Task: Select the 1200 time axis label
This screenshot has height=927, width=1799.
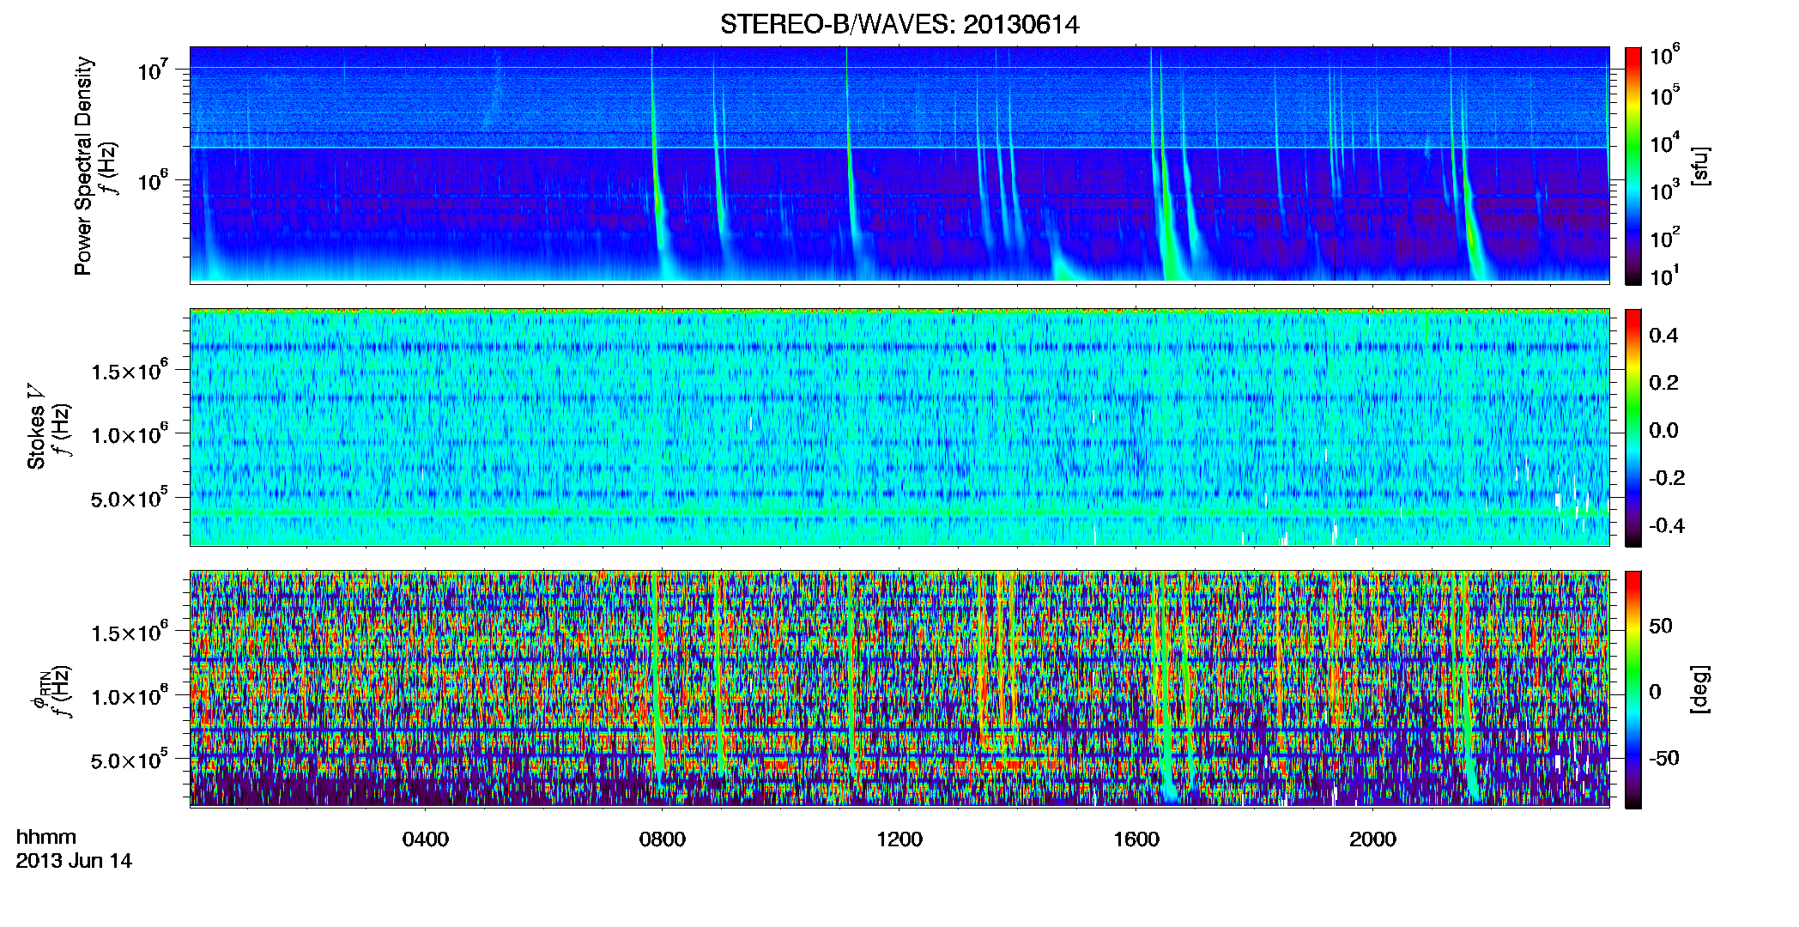Action: pyautogui.click(x=899, y=839)
